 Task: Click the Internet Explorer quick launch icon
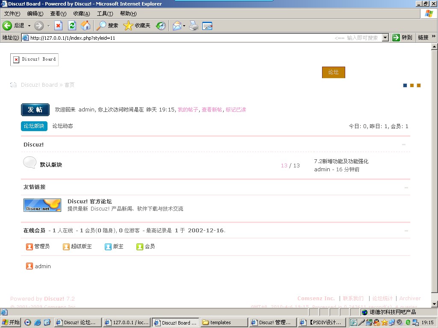[x=38, y=322]
